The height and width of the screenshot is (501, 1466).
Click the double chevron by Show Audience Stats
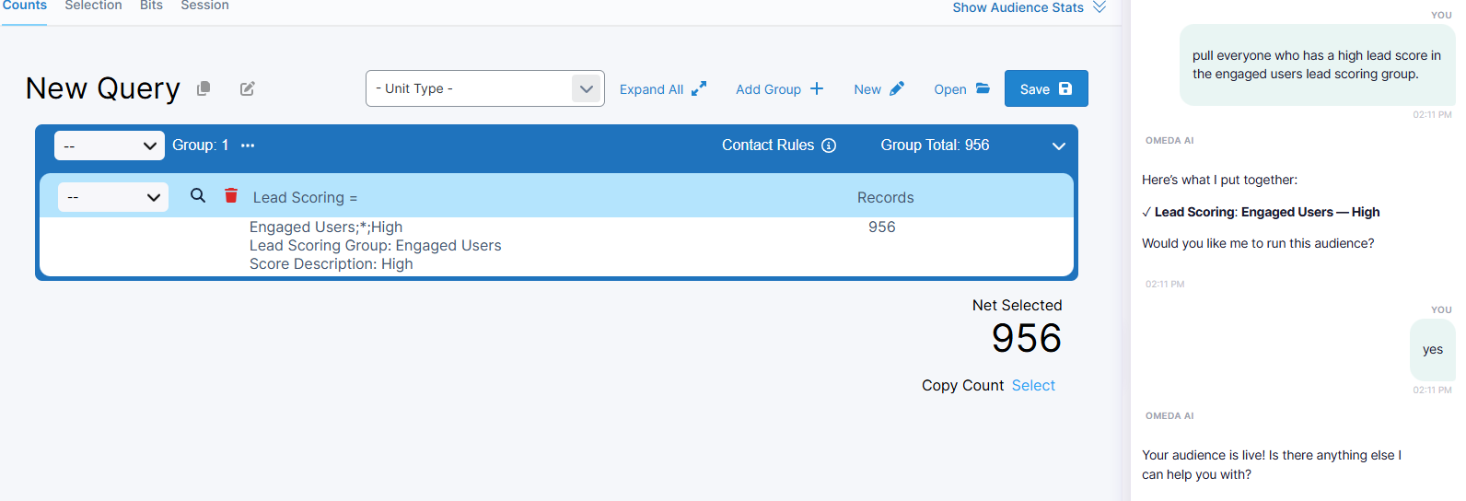[1099, 7]
